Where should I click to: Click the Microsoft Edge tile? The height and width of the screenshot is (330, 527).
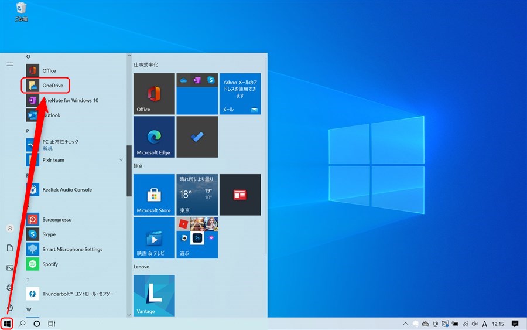click(154, 137)
